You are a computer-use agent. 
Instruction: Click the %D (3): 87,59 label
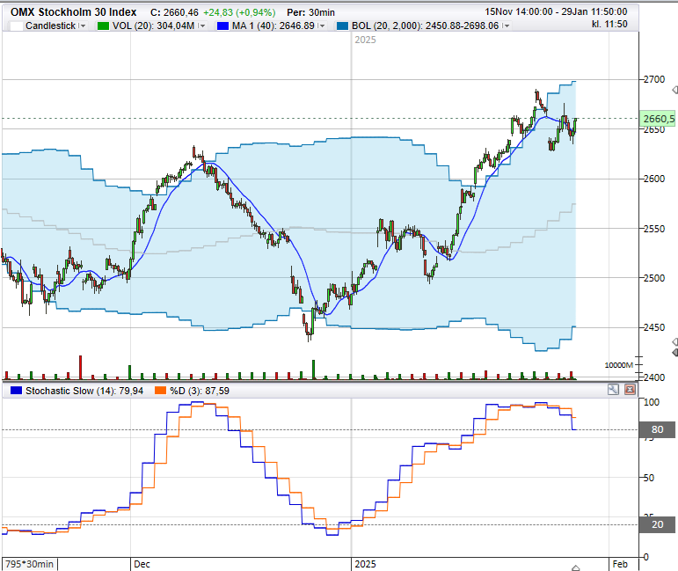pos(200,391)
